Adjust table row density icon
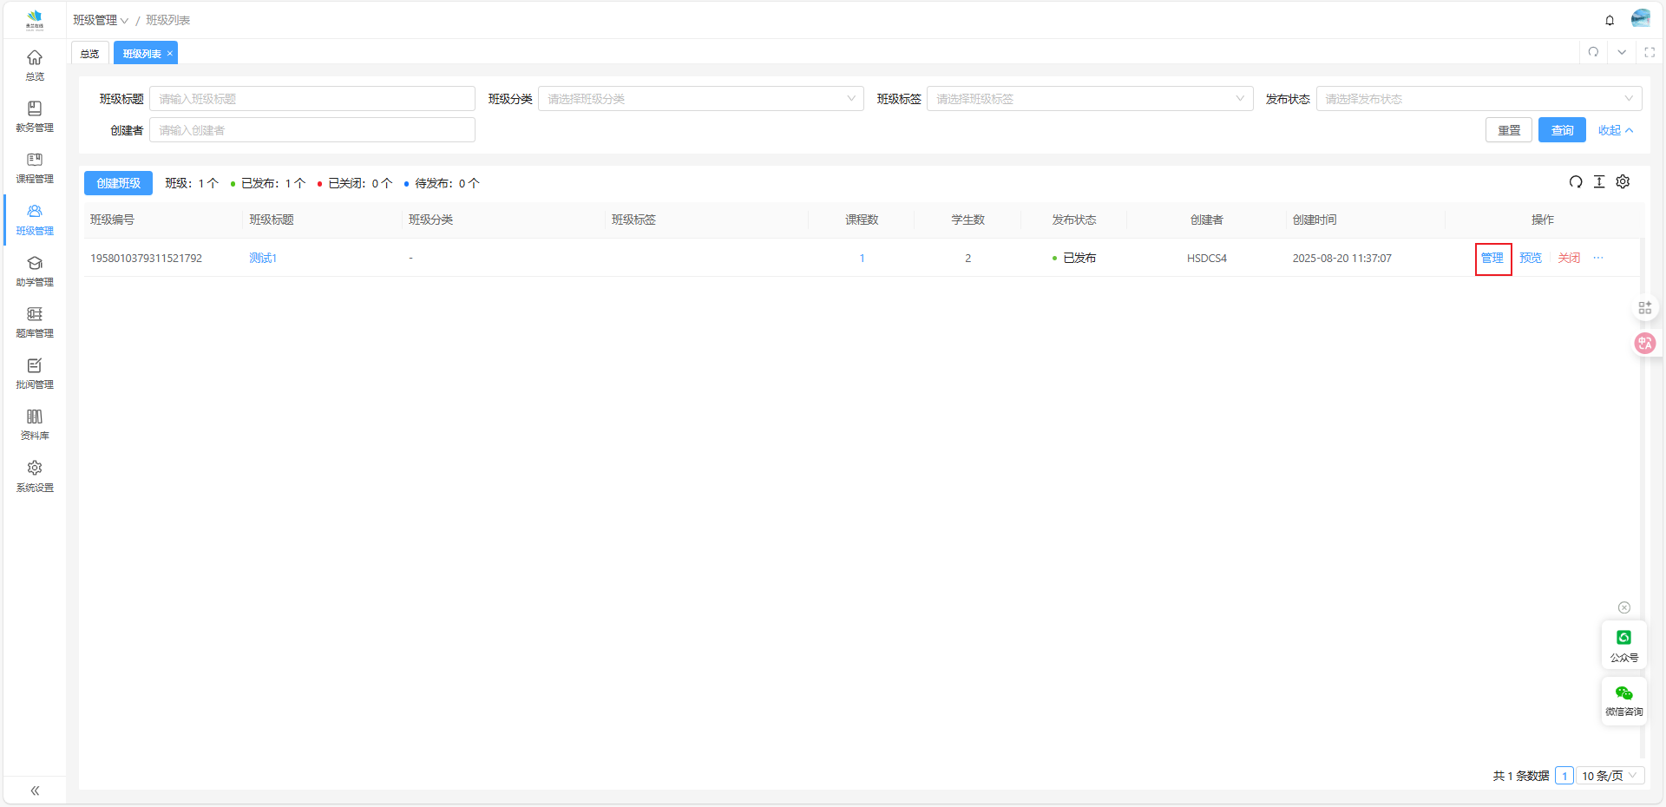Viewport: 1666px width, 807px height. (x=1599, y=182)
